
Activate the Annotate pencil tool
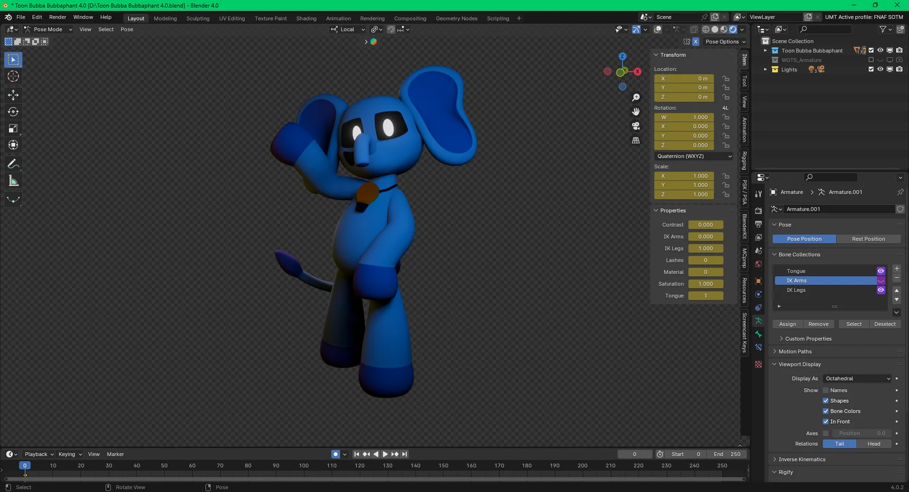pos(13,164)
